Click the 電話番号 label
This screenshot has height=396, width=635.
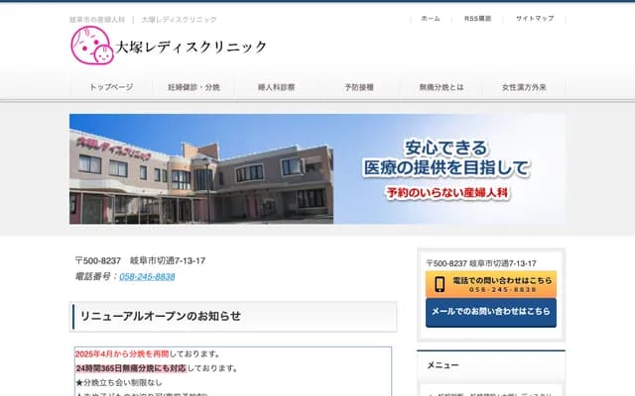(x=93, y=276)
